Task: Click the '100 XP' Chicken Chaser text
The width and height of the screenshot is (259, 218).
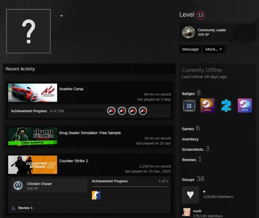Action: click(32, 189)
